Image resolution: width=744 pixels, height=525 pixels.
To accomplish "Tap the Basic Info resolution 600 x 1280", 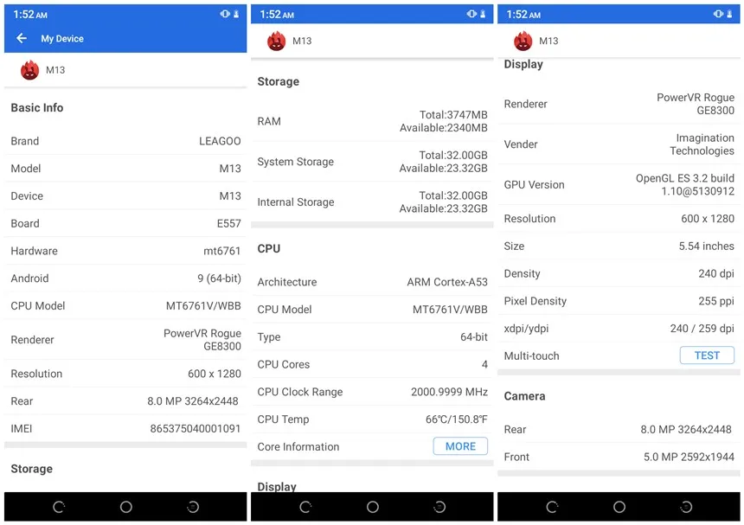I will [215, 374].
